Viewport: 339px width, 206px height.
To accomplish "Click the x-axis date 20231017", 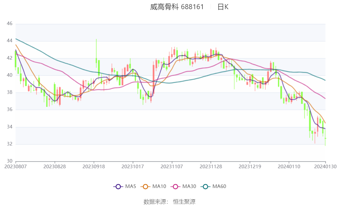I will 133,167.
